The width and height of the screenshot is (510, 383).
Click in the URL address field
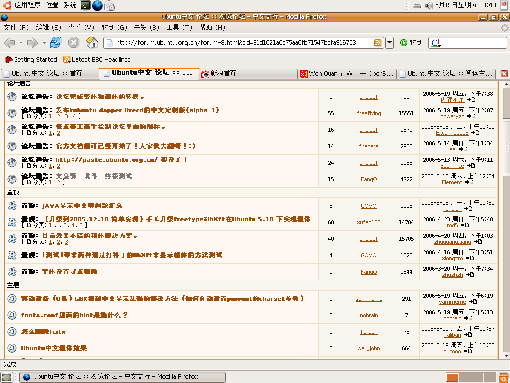244,43
